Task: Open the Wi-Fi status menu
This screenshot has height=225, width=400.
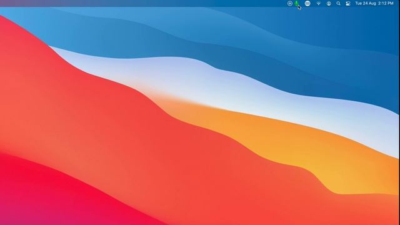Action: click(318, 4)
